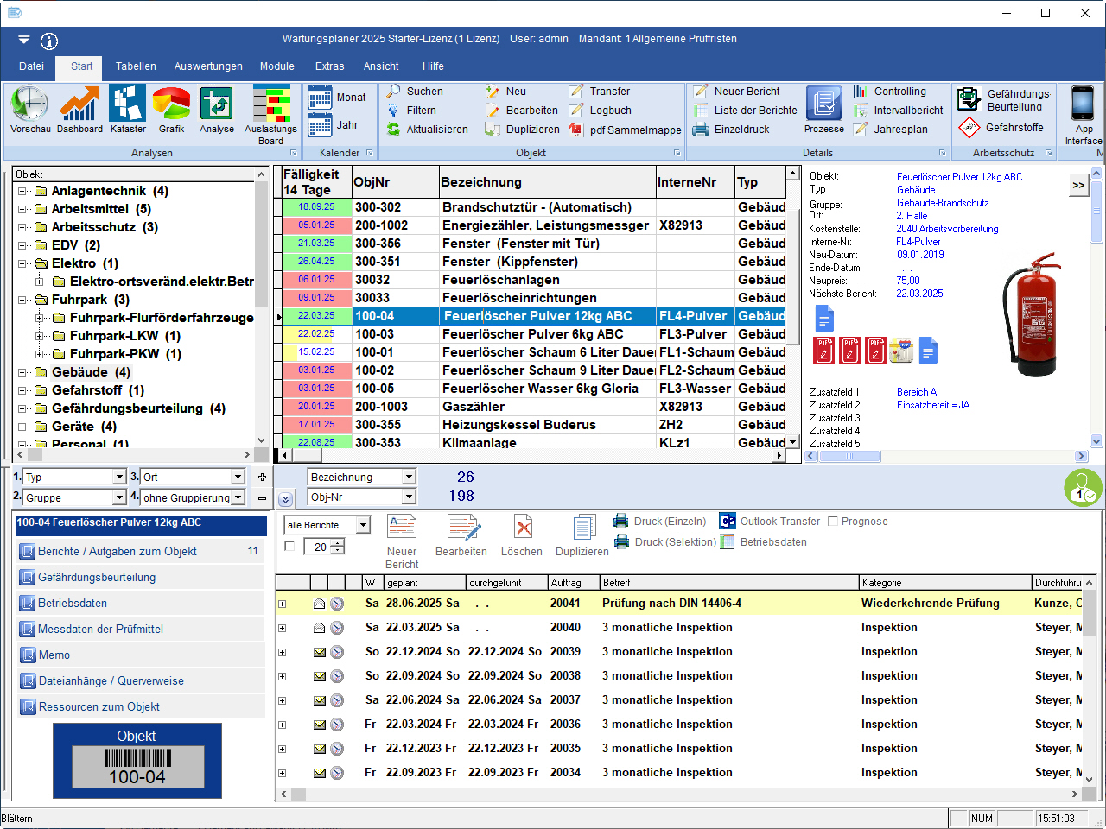This screenshot has height=829, width=1106.
Task: Click the Neuer Bericht ribbon item
Action: tap(737, 92)
